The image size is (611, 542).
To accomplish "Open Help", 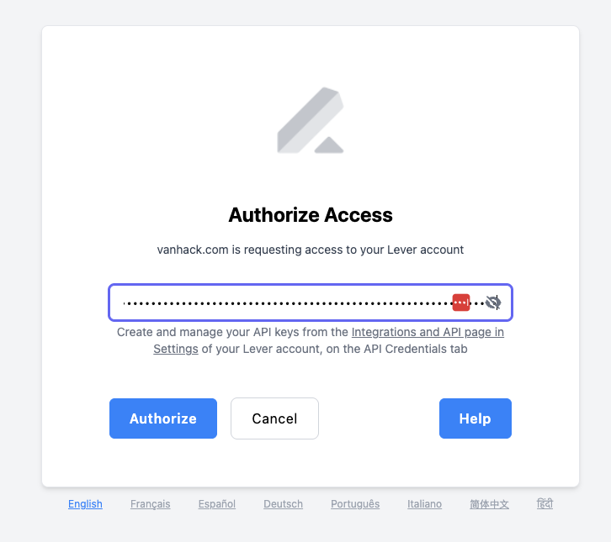I will [x=476, y=418].
